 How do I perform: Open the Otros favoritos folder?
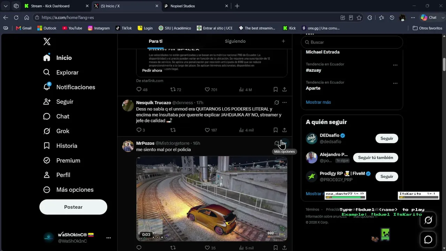[x=427, y=28]
